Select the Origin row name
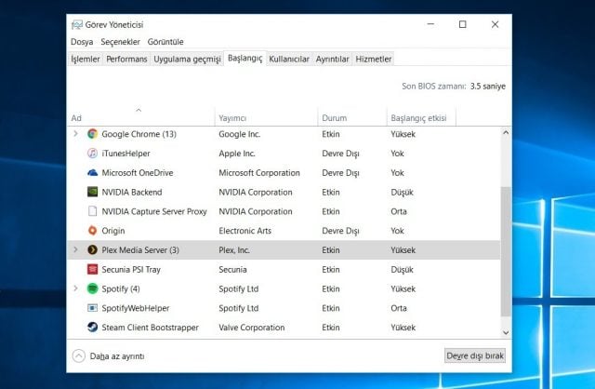This screenshot has height=389, width=595. 113,231
